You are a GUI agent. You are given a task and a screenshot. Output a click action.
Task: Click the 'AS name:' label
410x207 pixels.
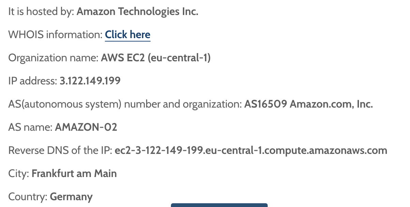pos(30,127)
